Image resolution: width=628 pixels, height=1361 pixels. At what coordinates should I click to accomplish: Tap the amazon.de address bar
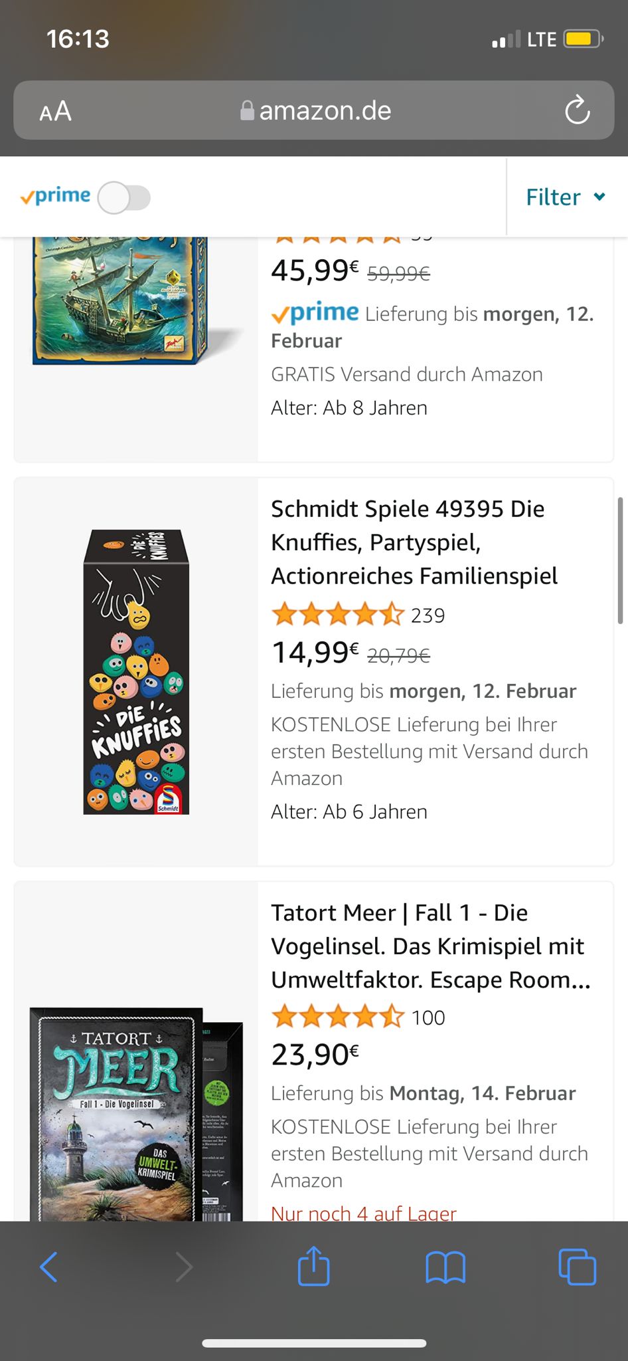(x=315, y=110)
